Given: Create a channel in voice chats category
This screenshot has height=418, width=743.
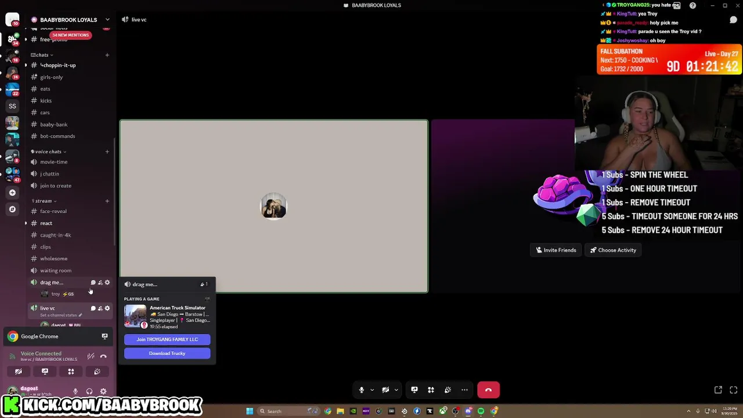Looking at the screenshot, I should (x=107, y=152).
